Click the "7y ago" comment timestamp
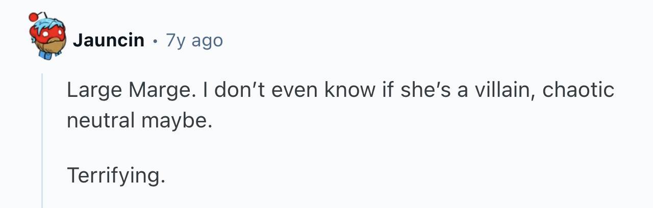 [x=194, y=40]
